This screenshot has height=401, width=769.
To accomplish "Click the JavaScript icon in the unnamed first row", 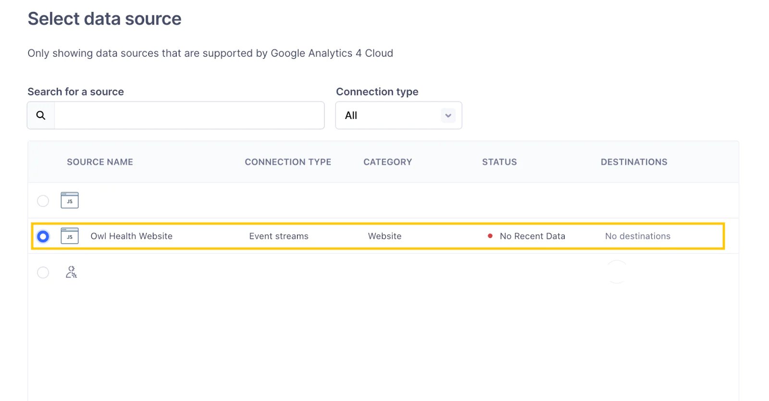I will tap(70, 200).
